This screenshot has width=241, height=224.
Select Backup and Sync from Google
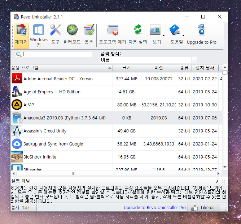(116, 144)
